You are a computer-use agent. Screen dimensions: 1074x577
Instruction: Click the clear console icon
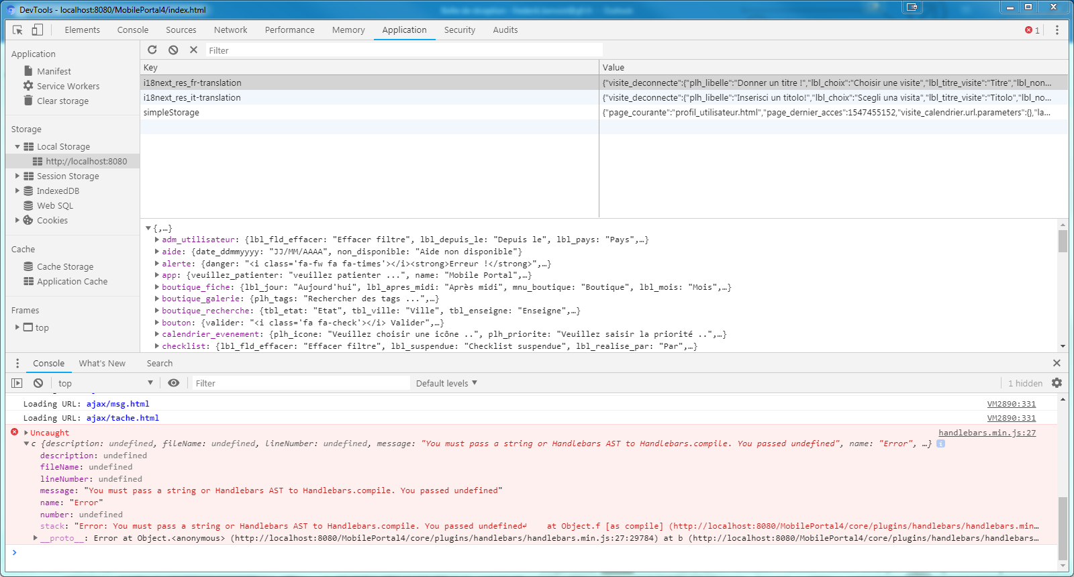pos(38,383)
